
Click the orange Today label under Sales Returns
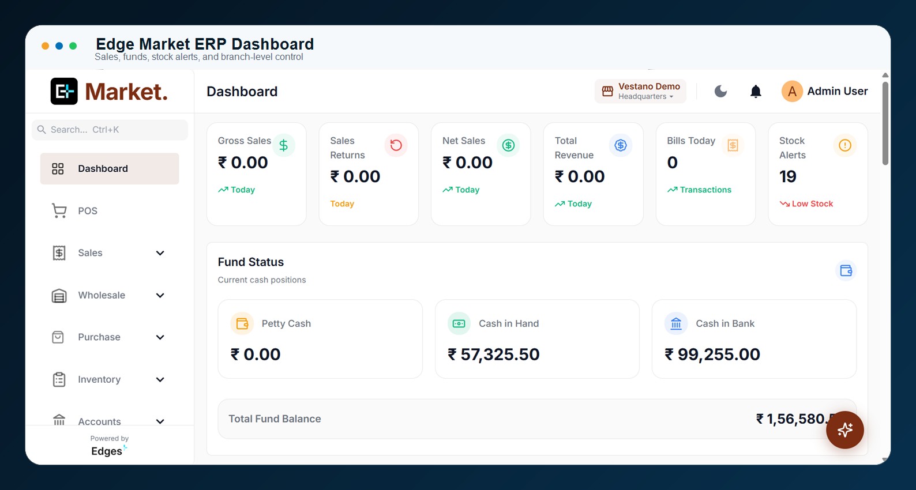tap(342, 203)
